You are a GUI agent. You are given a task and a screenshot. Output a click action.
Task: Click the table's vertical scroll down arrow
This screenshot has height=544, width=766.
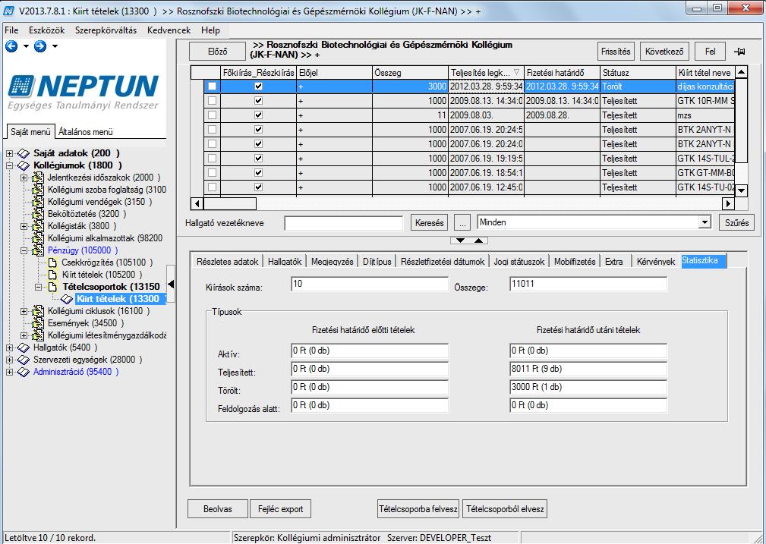click(741, 190)
